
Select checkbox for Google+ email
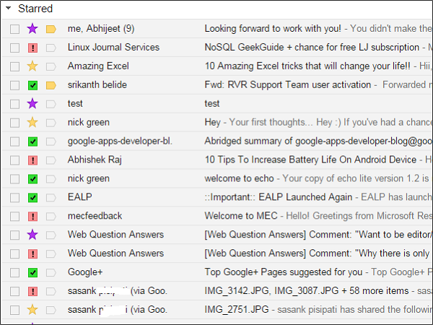(14, 272)
